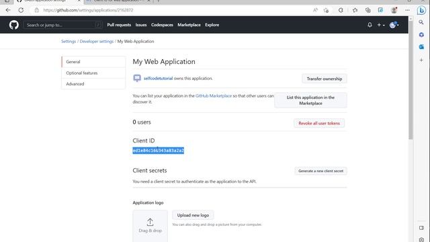
Task: Click the My Web Application heading
Action: (164, 62)
